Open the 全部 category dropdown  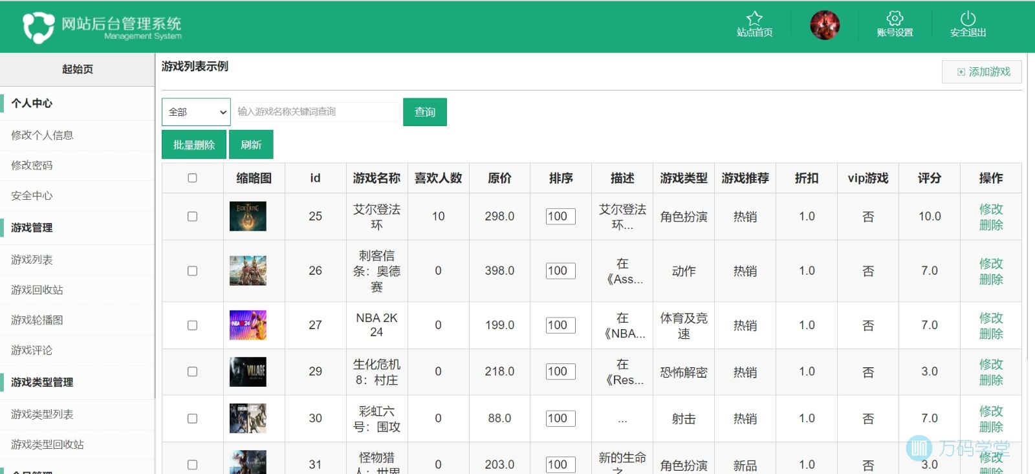point(196,112)
